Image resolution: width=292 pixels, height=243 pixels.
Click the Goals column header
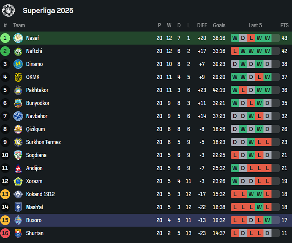(219, 25)
